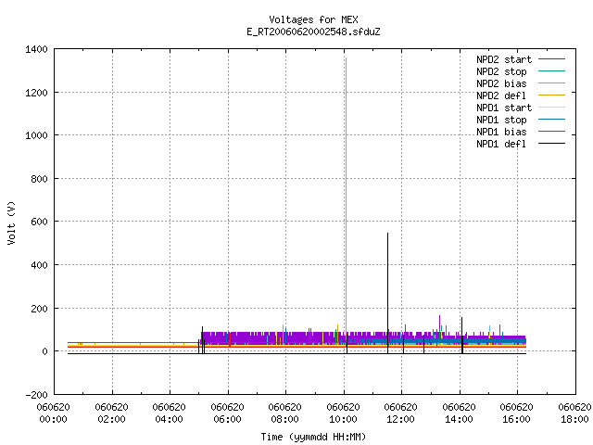Click the NPD1 stop legend label
The height and width of the screenshot is (445, 593).
501,120
